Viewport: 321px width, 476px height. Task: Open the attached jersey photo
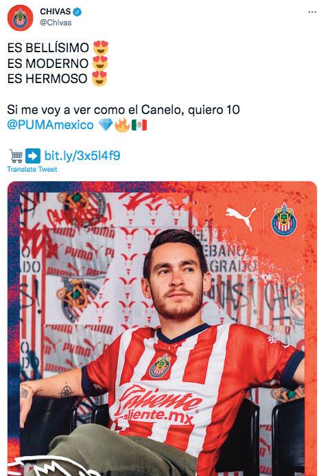point(162,328)
